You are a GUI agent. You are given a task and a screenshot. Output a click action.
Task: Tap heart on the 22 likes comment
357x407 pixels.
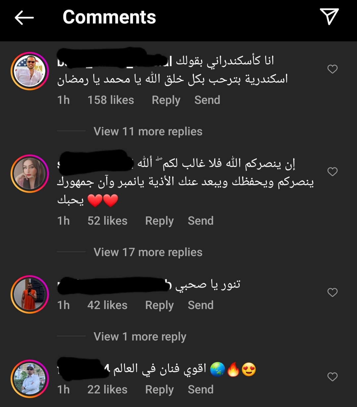pos(332,377)
